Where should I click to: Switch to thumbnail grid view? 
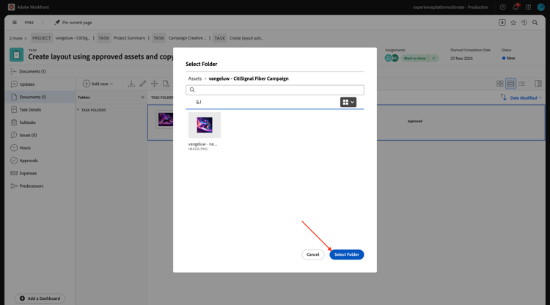pyautogui.click(x=500, y=84)
